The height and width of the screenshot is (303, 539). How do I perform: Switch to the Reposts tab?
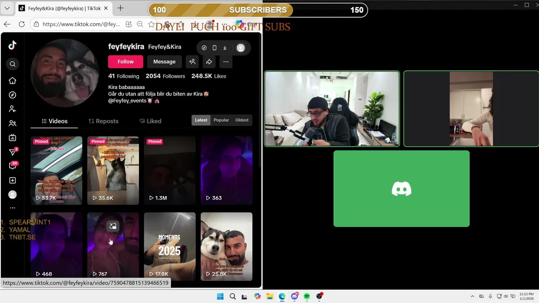point(104,121)
